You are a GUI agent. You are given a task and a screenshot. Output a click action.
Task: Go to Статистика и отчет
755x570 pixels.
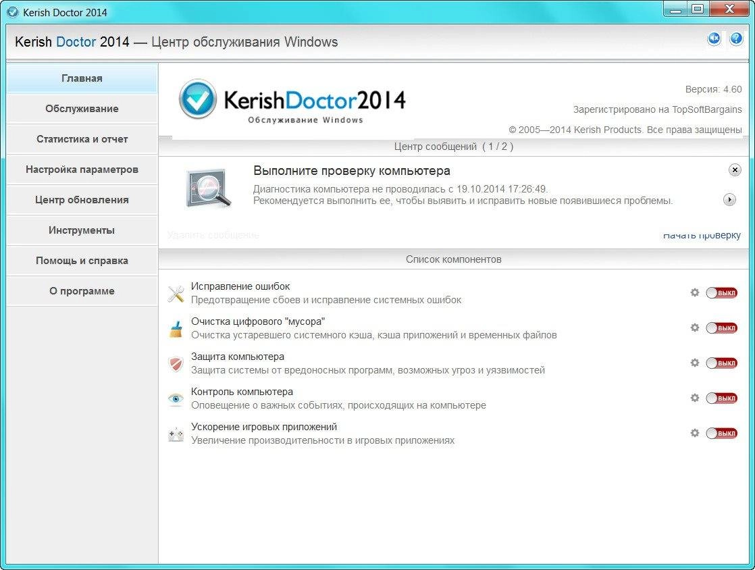point(82,138)
